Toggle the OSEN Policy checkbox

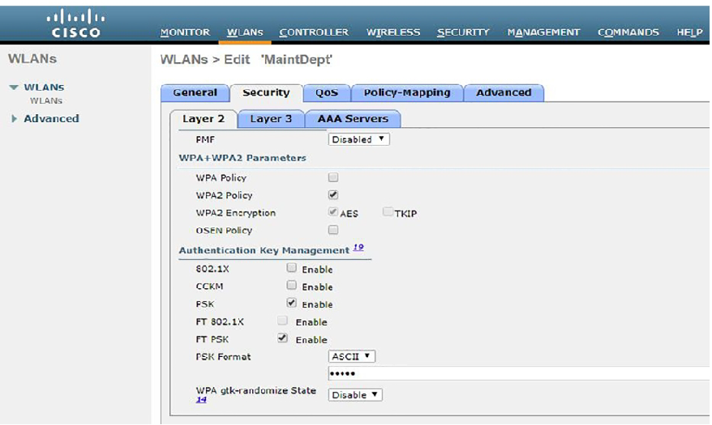333,230
